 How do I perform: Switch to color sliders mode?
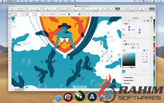point(136,48)
